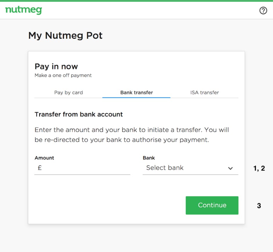The height and width of the screenshot is (252, 273).
Task: Select the Bank transfer tab
Action: [x=137, y=92]
